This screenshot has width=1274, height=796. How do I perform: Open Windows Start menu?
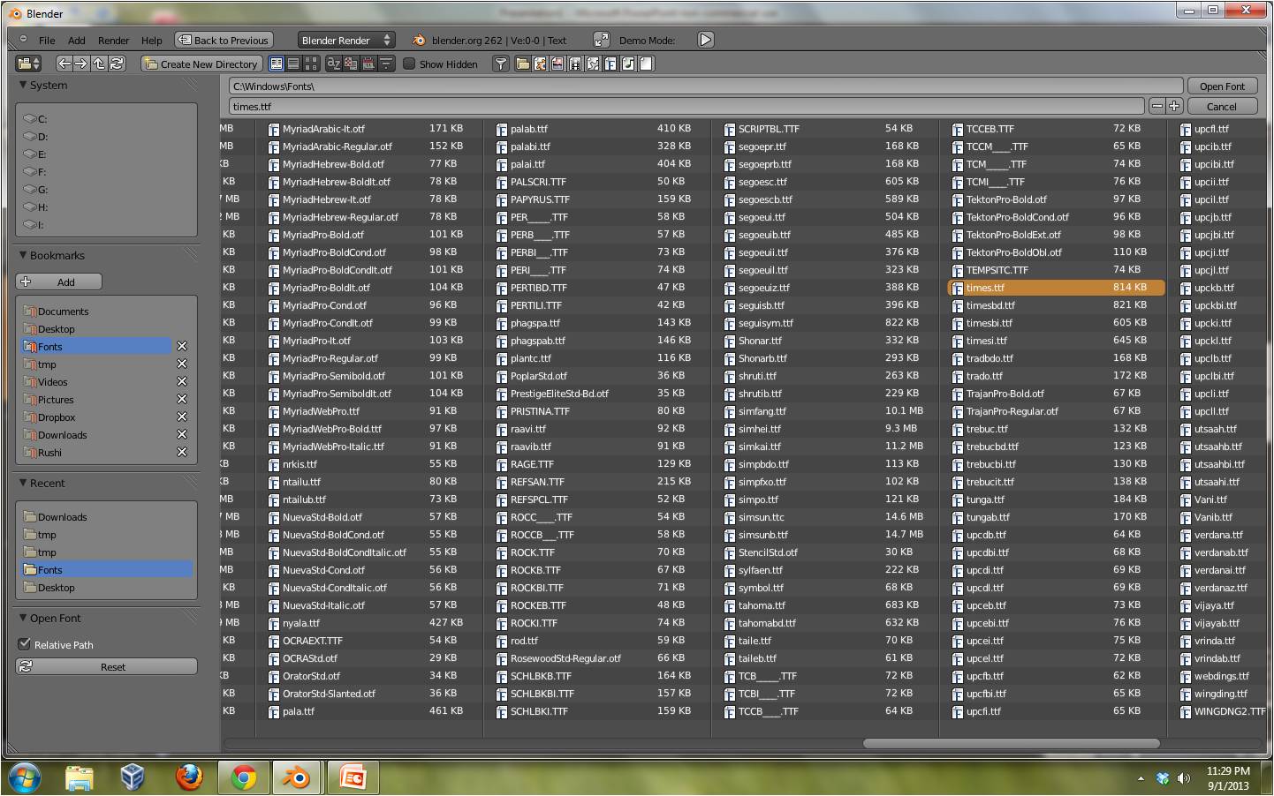(x=25, y=777)
